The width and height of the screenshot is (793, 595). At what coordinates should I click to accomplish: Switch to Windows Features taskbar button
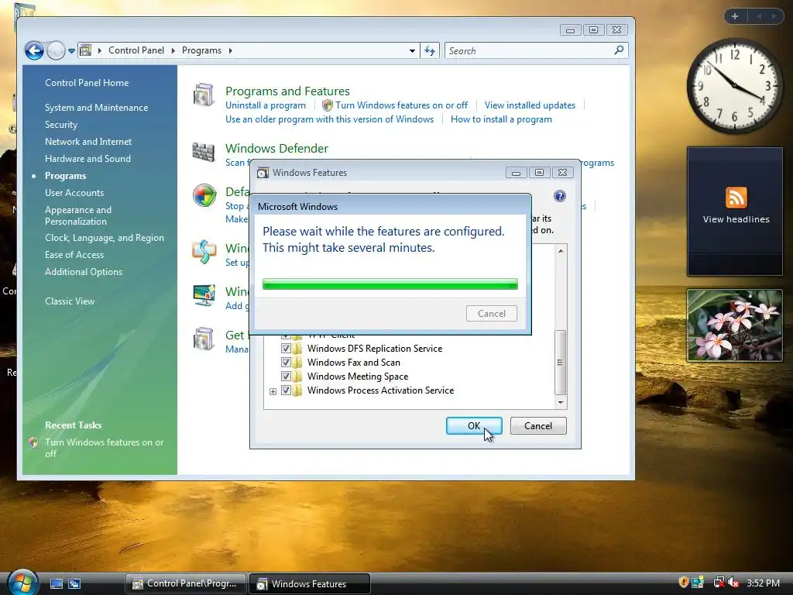(x=310, y=583)
